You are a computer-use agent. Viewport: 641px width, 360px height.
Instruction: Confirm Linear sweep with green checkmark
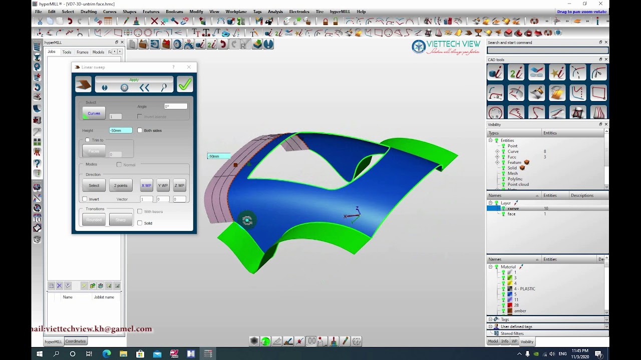pyautogui.click(x=185, y=84)
